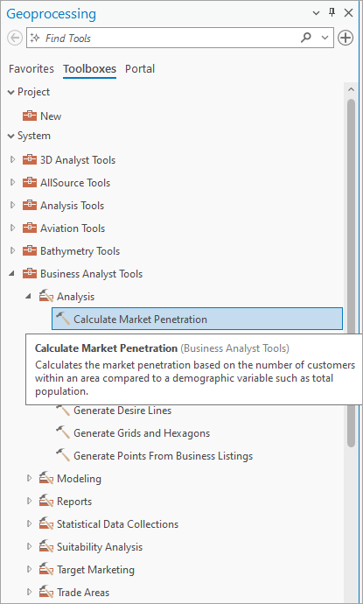Click the Analysis toolset icon

(46, 296)
